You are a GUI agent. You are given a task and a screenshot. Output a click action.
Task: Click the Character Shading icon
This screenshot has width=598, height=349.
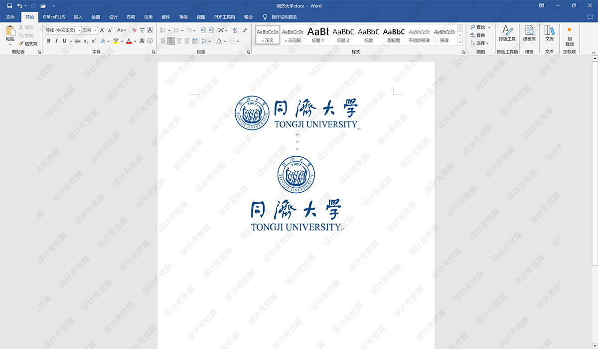tap(142, 41)
